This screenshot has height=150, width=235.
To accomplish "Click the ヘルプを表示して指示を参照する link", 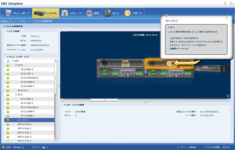I will coord(184,38).
